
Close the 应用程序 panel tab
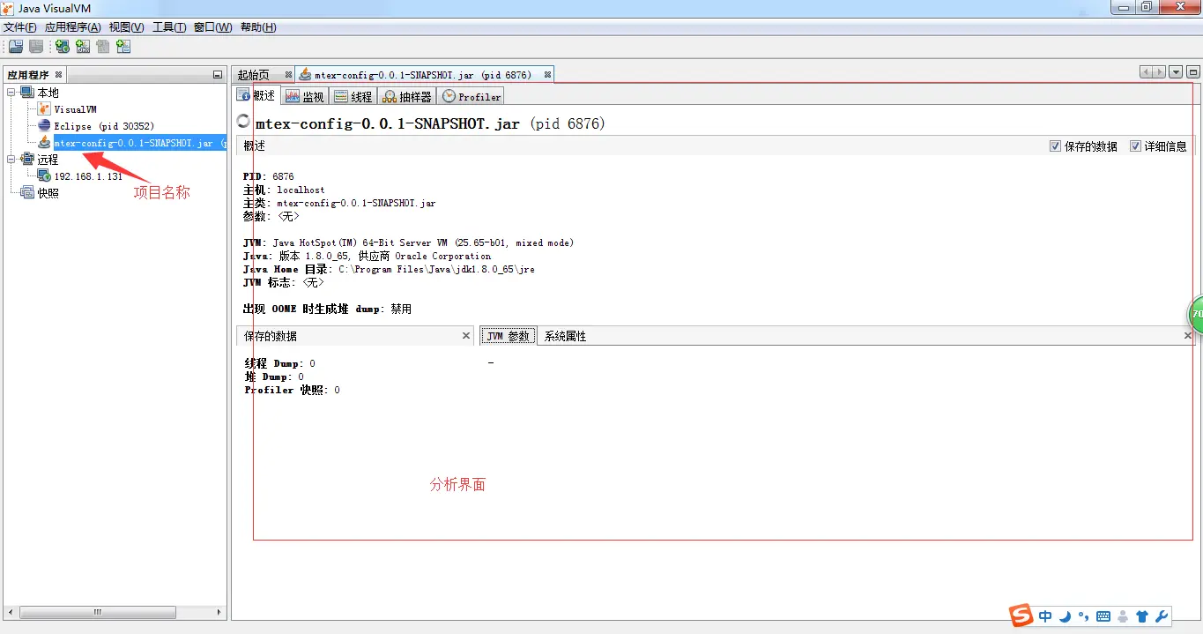pos(58,75)
